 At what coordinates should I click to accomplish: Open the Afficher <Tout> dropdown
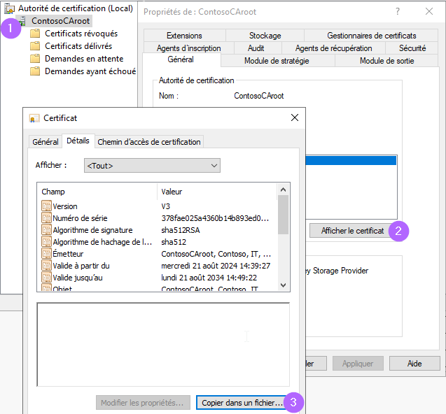[x=152, y=166]
